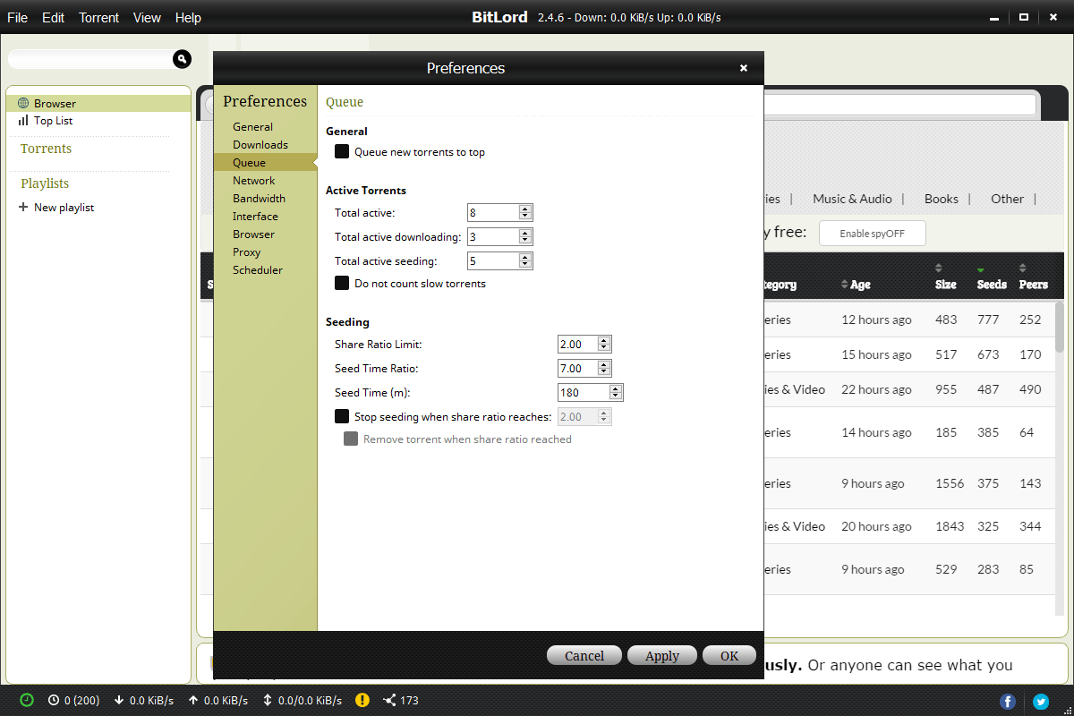Add a new playlist with plus icon
The image size is (1074, 716).
[x=23, y=208]
